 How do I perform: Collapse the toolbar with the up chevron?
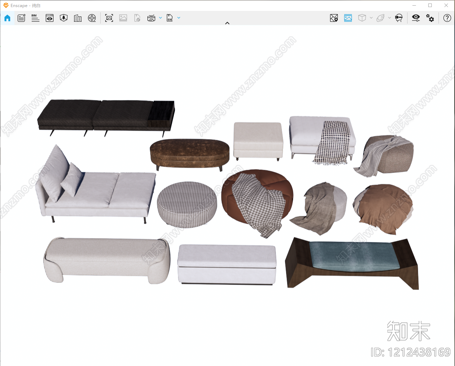point(227,23)
